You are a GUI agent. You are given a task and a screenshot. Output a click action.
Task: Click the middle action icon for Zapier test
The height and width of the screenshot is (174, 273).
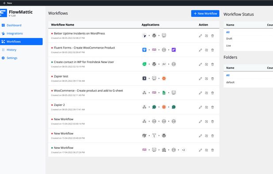(x=206, y=79)
